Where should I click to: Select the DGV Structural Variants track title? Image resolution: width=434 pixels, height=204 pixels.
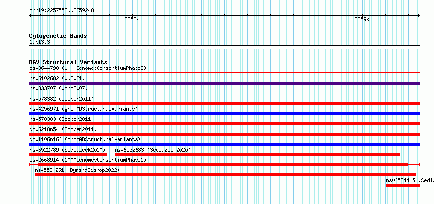coord(68,62)
